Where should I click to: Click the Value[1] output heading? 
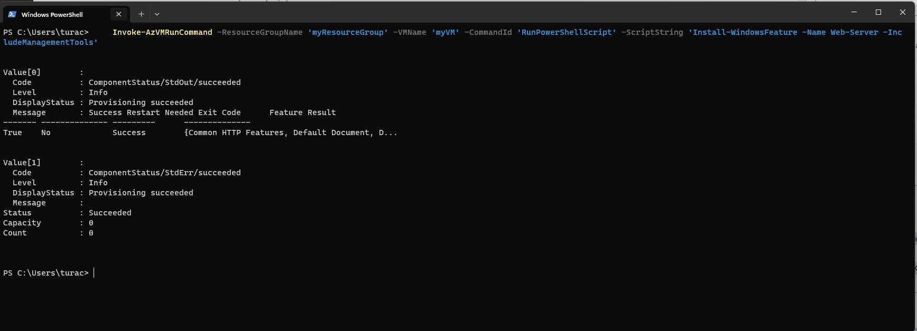(x=22, y=163)
